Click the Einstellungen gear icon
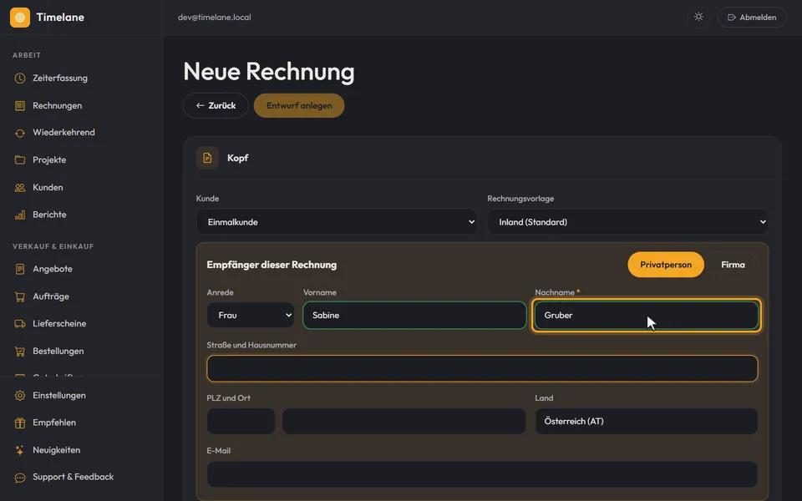The image size is (802, 501). (x=20, y=396)
